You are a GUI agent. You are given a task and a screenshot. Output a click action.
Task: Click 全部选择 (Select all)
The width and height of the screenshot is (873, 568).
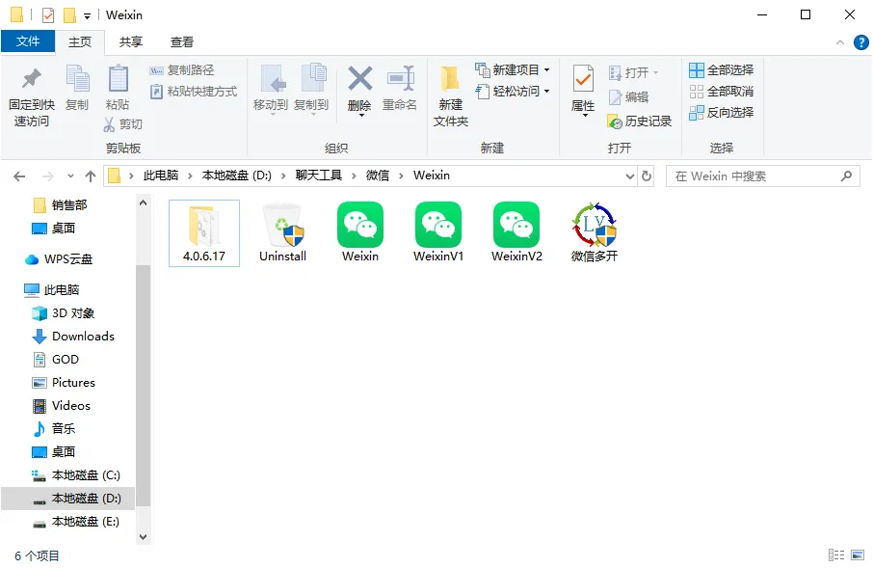721,70
